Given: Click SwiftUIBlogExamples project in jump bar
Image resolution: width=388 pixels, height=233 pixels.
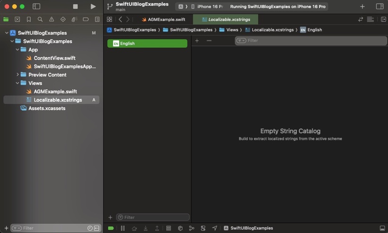Looking at the screenshot, I should coord(132,30).
